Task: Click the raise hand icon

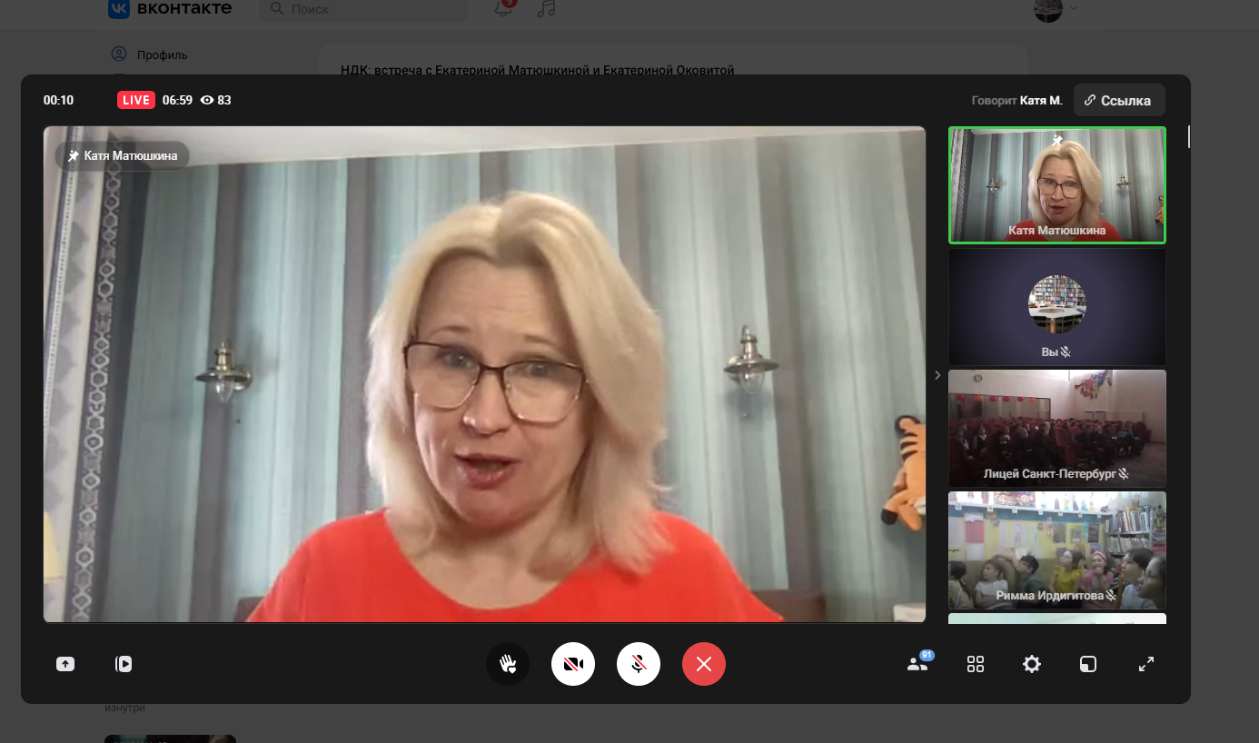Action: pyautogui.click(x=508, y=664)
